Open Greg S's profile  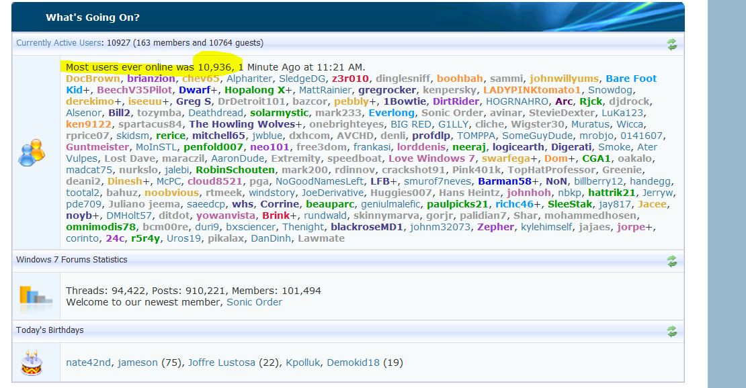click(194, 101)
